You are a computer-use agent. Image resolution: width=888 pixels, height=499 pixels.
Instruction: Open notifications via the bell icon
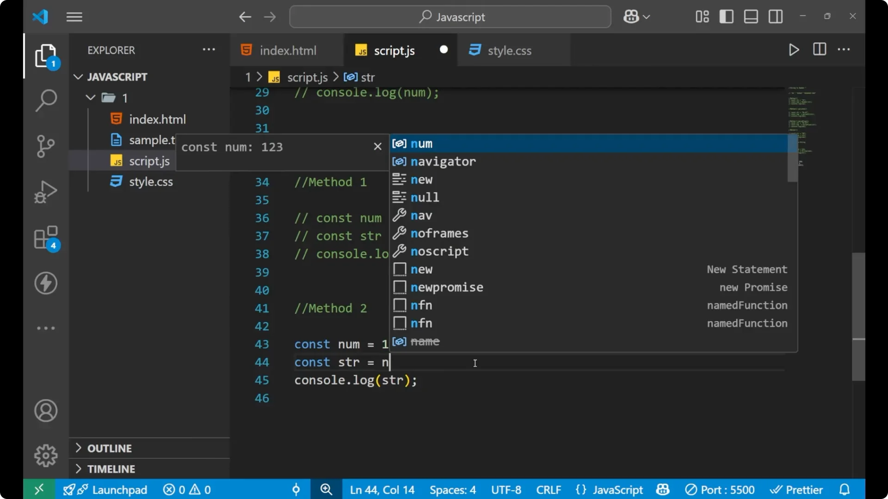coord(845,489)
